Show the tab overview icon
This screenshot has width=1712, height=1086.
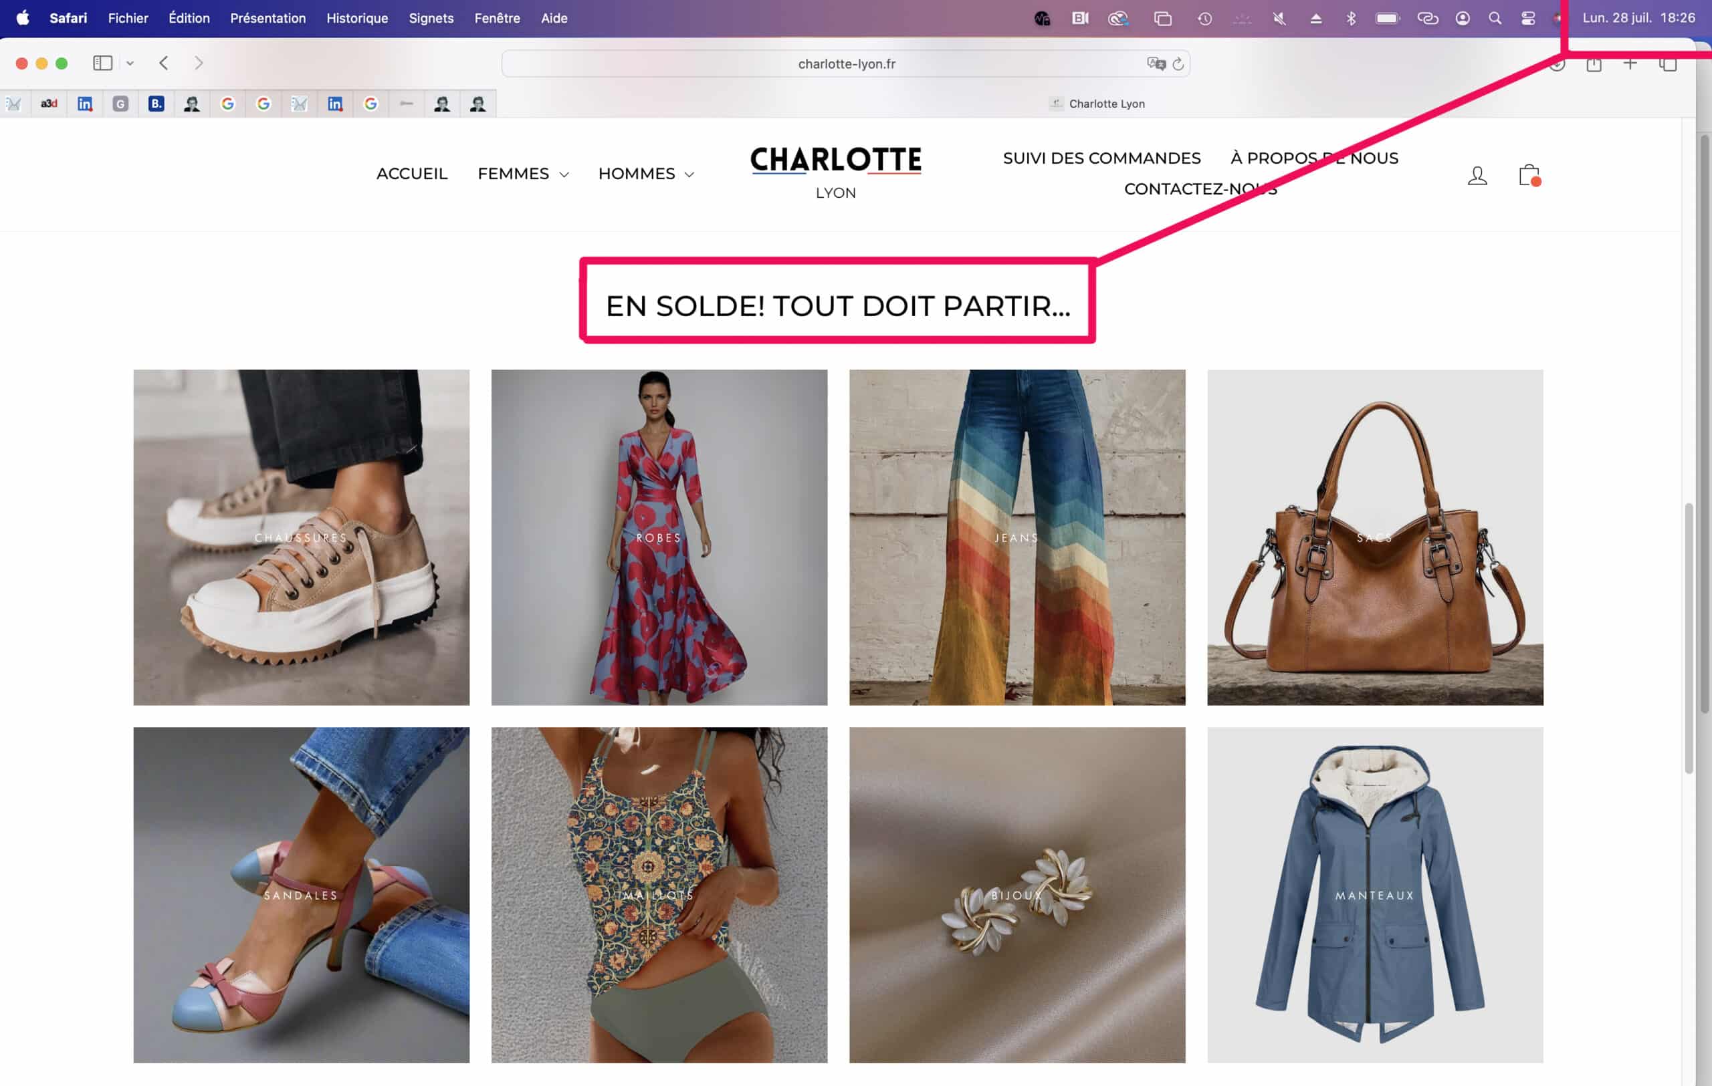[1668, 64]
